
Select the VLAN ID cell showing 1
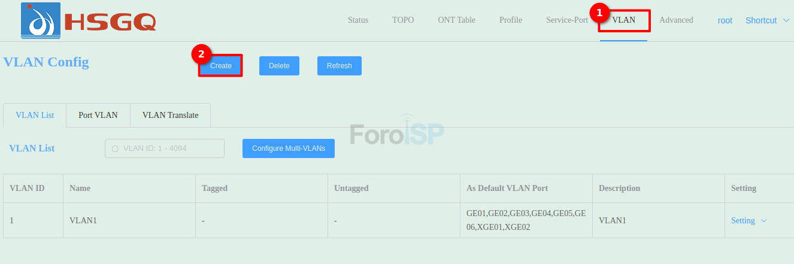[x=33, y=220]
